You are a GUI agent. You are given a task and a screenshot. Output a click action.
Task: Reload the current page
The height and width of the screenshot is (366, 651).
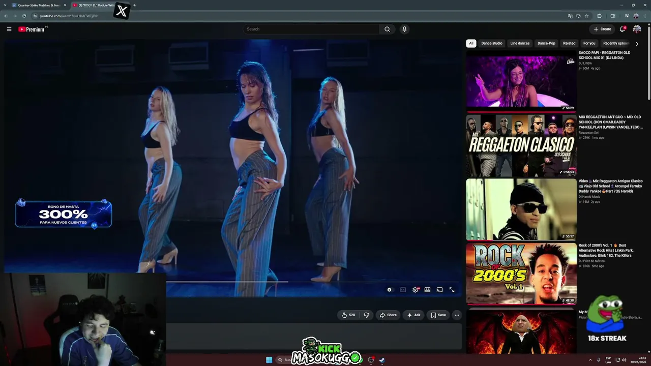click(24, 16)
